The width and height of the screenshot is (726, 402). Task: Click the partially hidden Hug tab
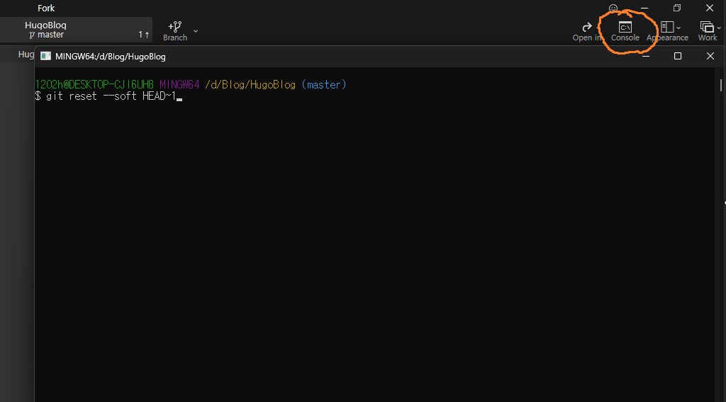(x=26, y=54)
